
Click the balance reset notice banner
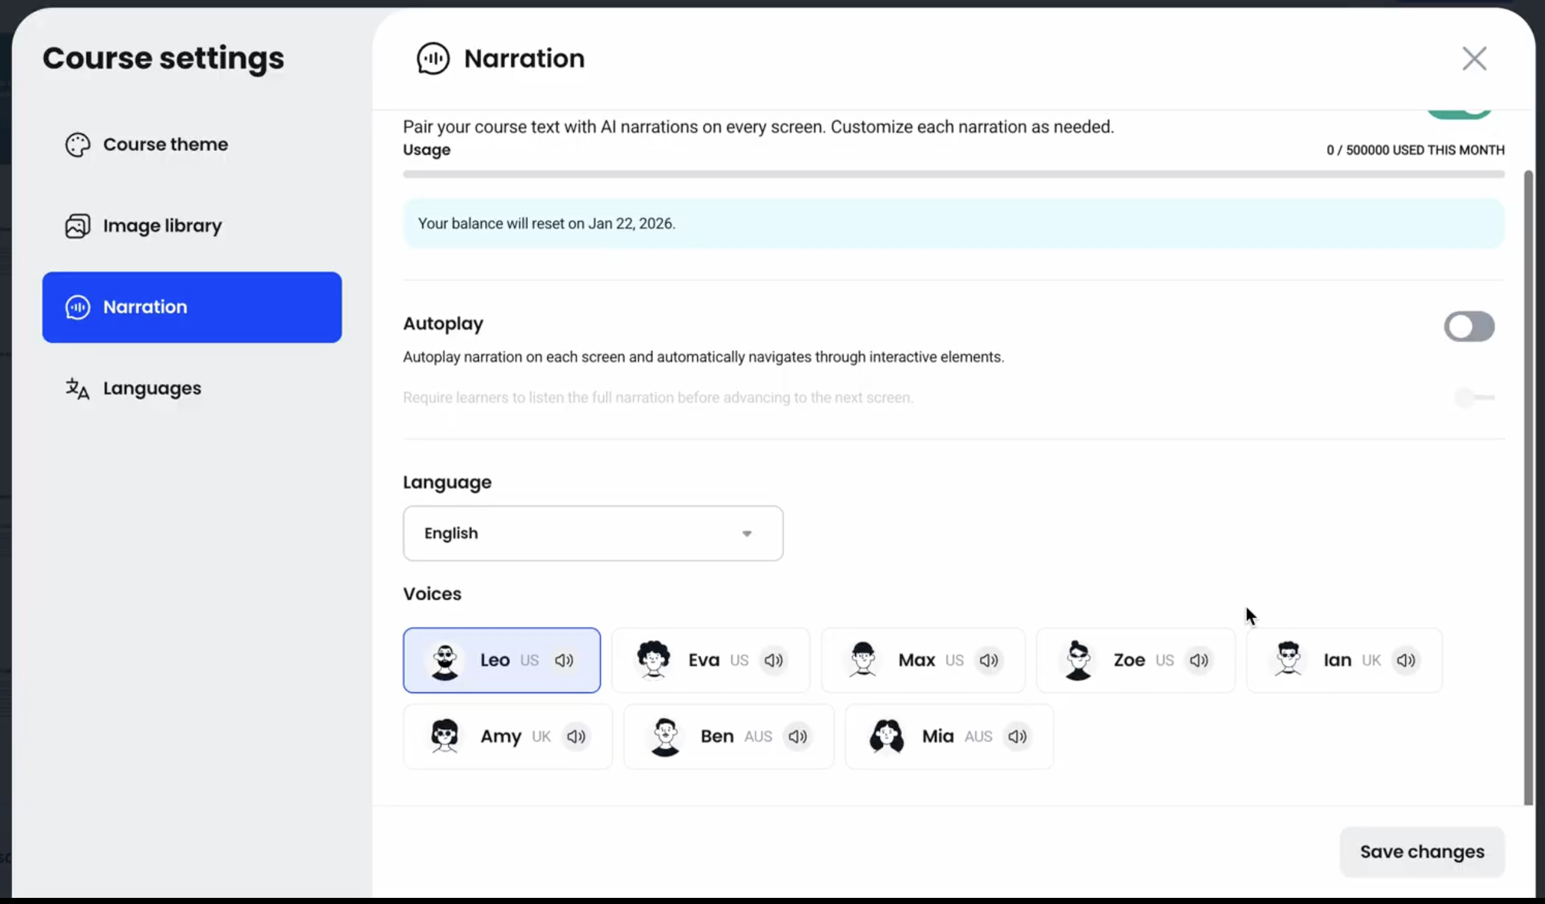[x=953, y=223]
